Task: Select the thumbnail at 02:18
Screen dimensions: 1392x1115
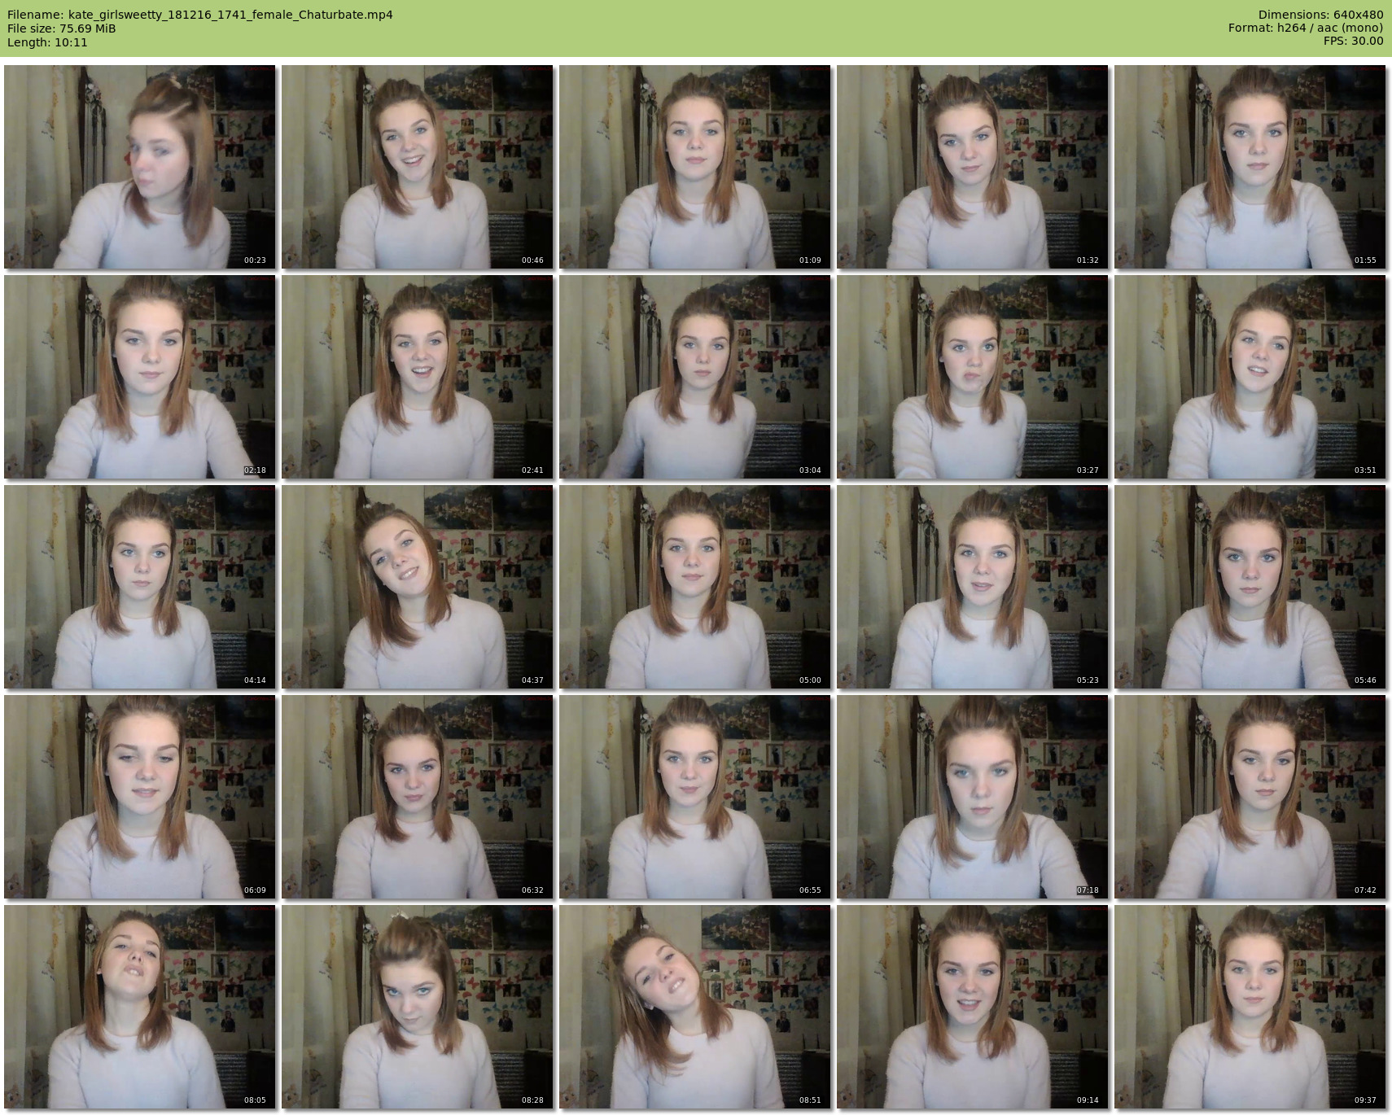Action: click(139, 377)
